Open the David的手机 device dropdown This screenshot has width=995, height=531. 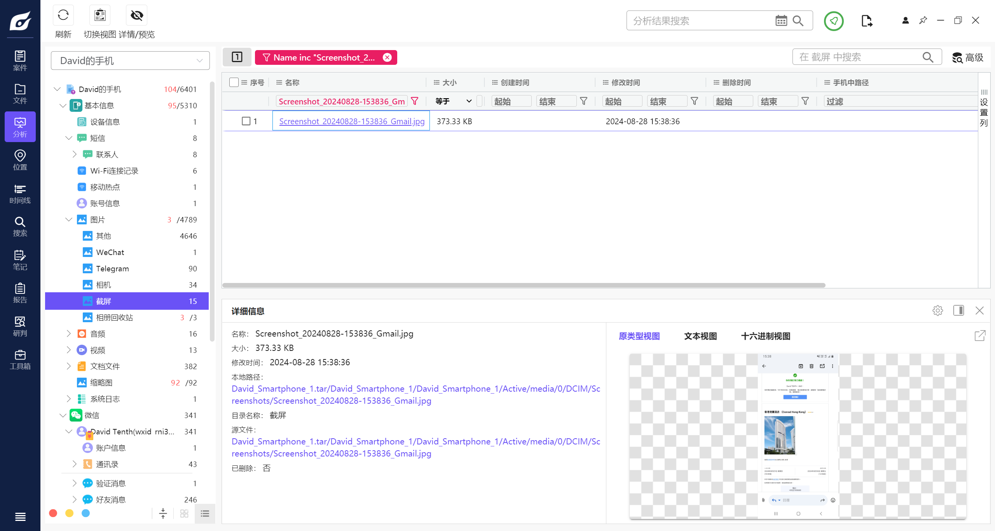click(130, 61)
